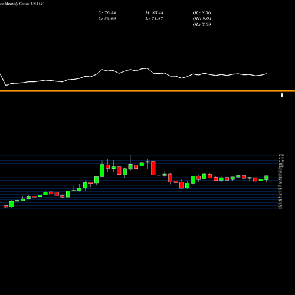295x295 pixels.
Task: Click the leftmost small red candlestick
Action: click(6, 206)
